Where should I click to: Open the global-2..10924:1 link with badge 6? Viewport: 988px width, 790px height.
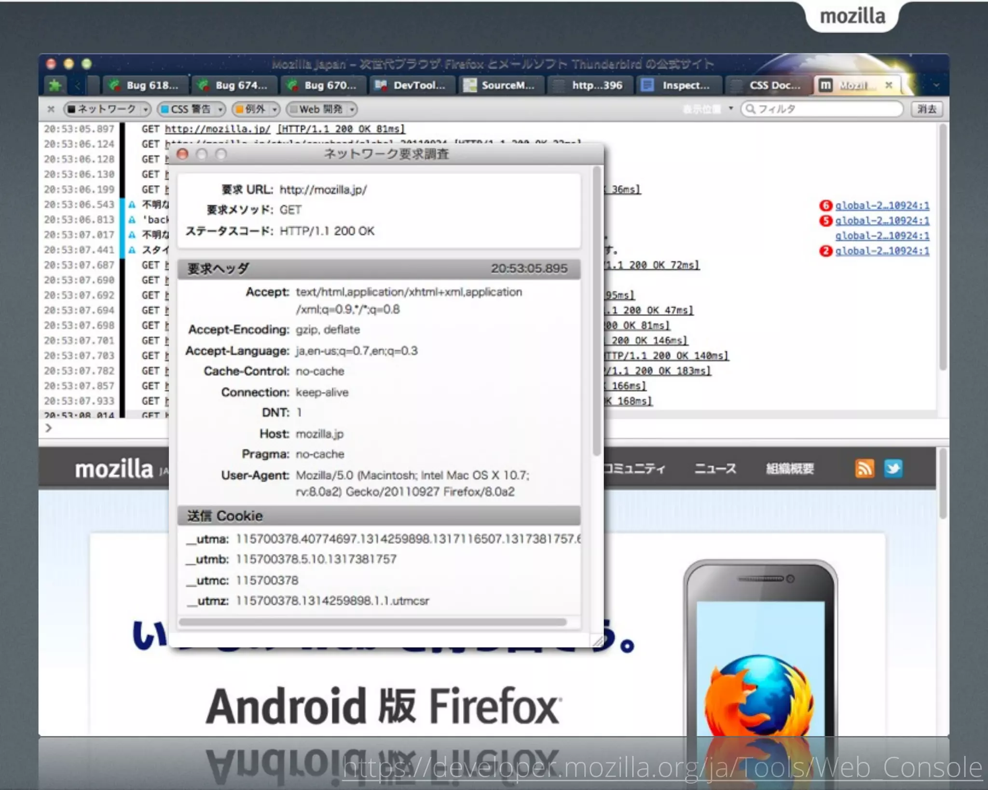coord(882,205)
